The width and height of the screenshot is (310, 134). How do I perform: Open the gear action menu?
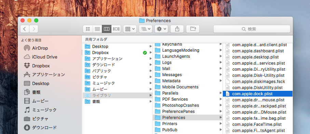pyautogui.click(x=161, y=29)
